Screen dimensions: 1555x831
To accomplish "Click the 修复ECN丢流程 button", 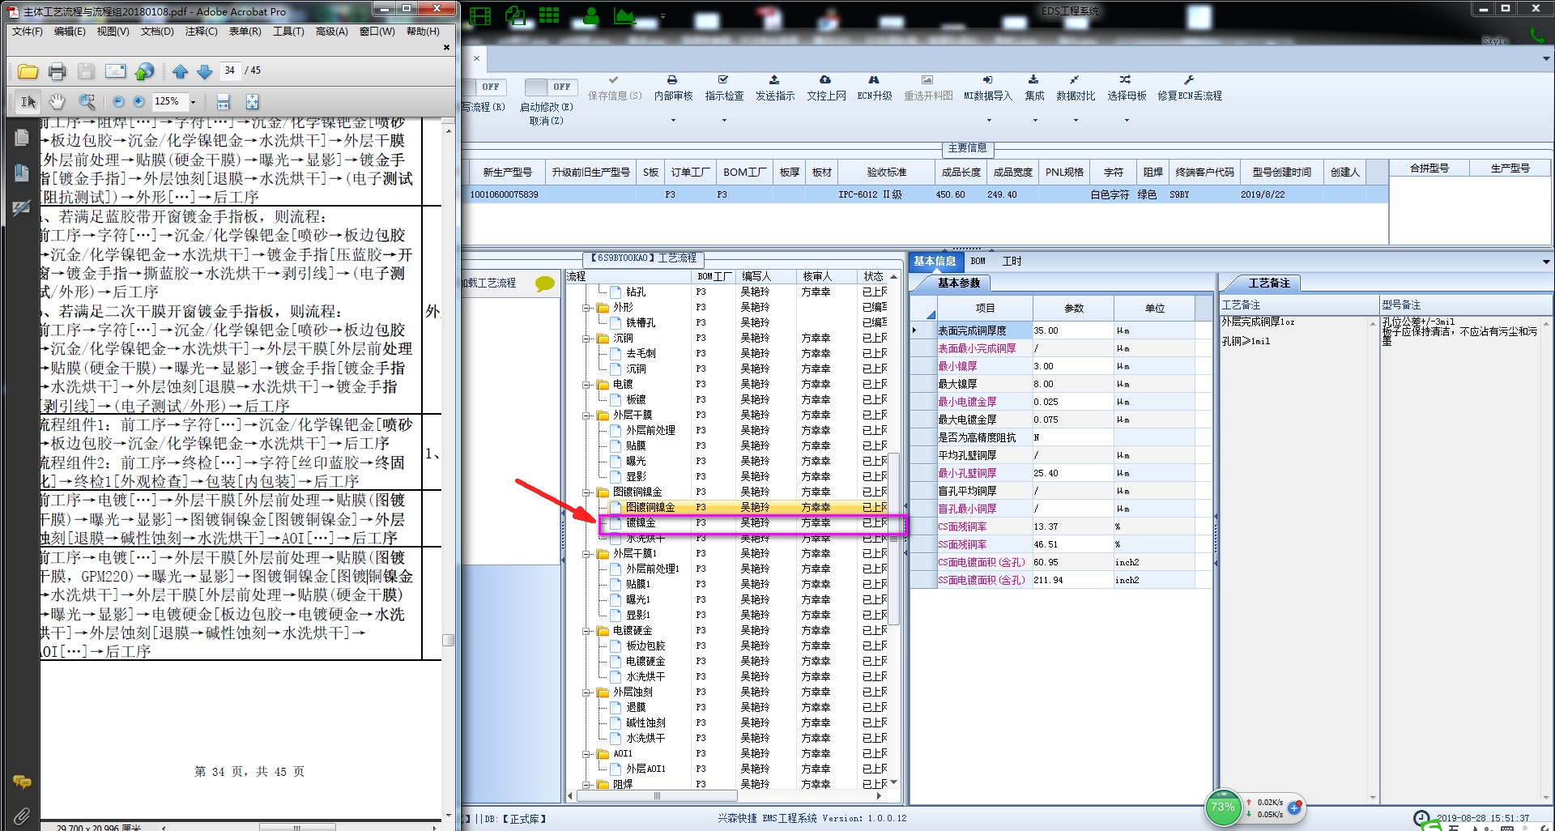I will coord(1189,88).
